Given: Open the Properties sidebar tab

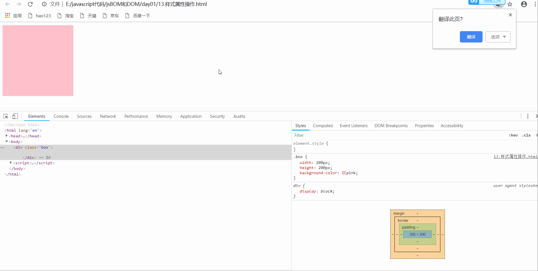Looking at the screenshot, I should [x=424, y=126].
